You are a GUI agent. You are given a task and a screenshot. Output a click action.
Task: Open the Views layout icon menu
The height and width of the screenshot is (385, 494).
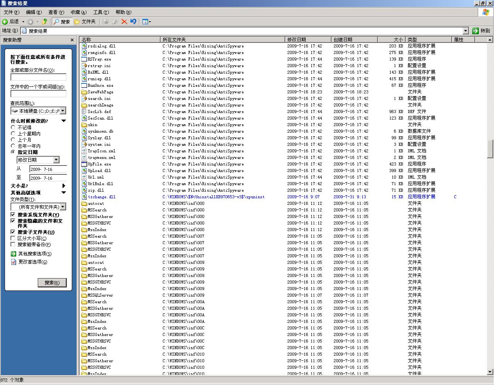[146, 22]
